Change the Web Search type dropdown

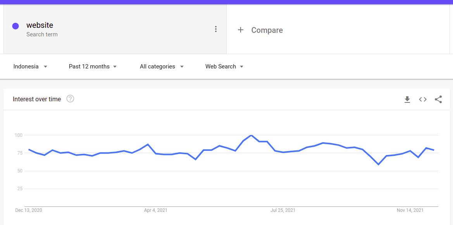tap(224, 66)
